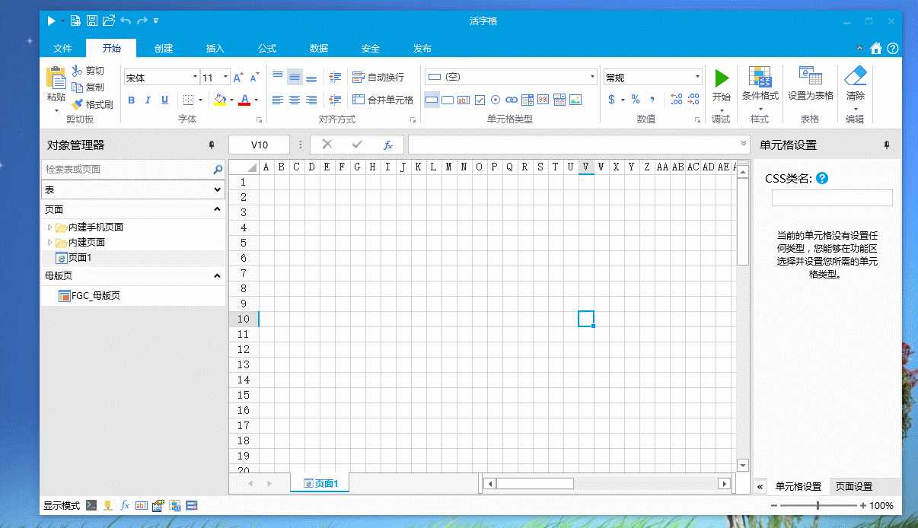This screenshot has height=528, width=918.
Task: Click the undo arrow in the title bar
Action: [x=126, y=21]
